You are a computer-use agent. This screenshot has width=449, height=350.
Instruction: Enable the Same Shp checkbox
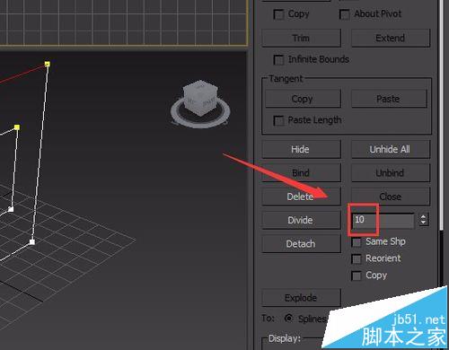pos(357,242)
